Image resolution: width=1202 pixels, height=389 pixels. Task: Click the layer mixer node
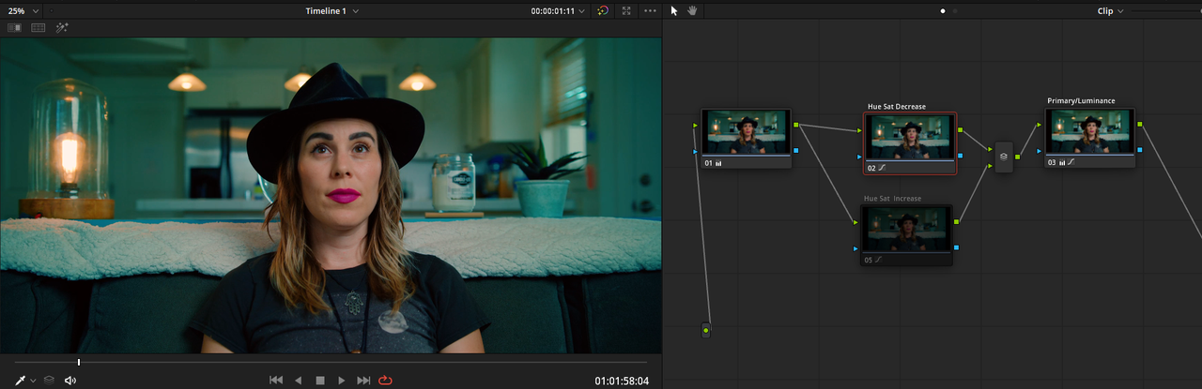1004,157
